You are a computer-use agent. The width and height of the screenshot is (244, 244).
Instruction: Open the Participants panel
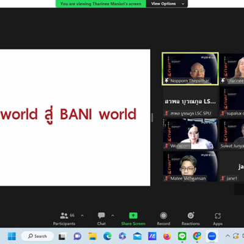click(64, 219)
